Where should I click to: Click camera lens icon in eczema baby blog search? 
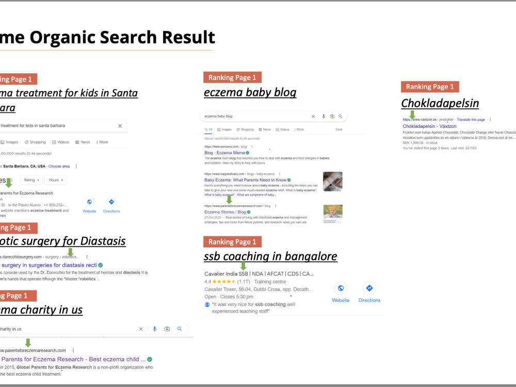pyautogui.click(x=332, y=117)
